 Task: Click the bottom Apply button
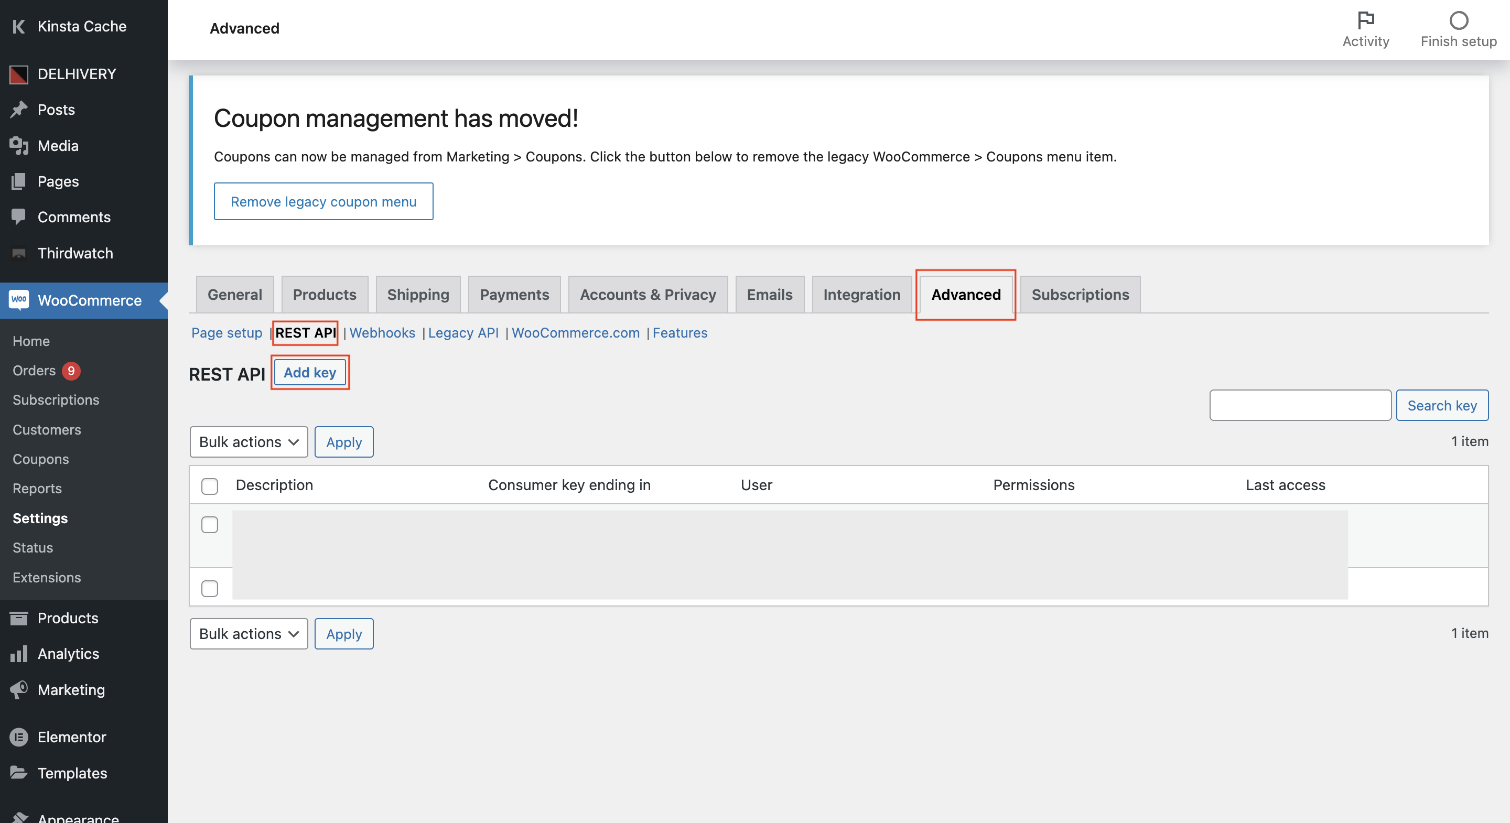coord(344,634)
